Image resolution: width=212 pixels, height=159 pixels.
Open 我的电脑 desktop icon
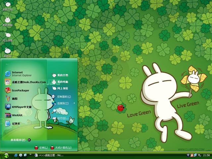pyautogui.click(x=8, y=22)
